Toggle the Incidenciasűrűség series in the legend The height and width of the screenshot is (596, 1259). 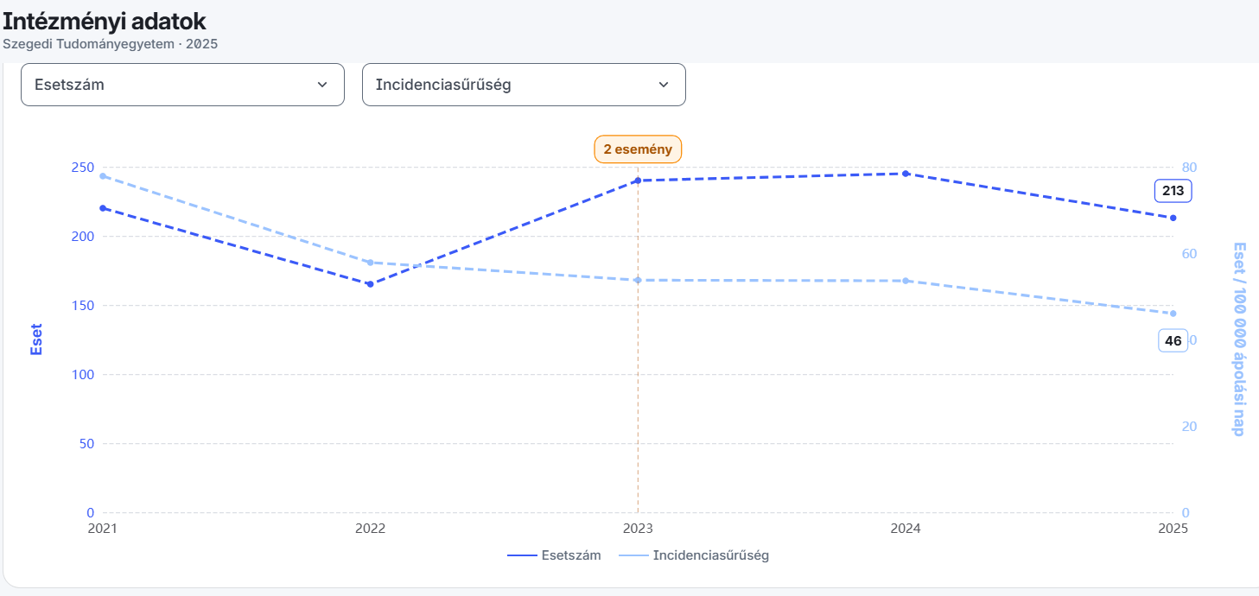pos(694,555)
